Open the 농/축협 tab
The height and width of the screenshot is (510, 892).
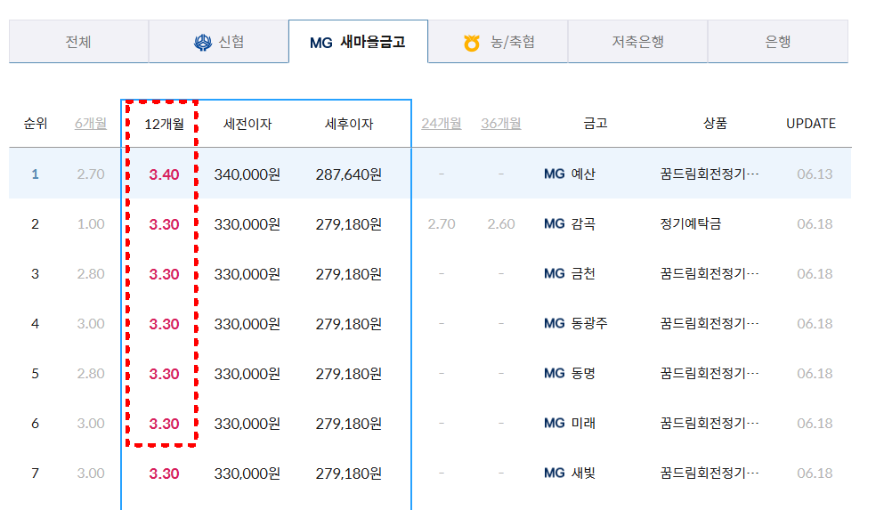tap(498, 42)
